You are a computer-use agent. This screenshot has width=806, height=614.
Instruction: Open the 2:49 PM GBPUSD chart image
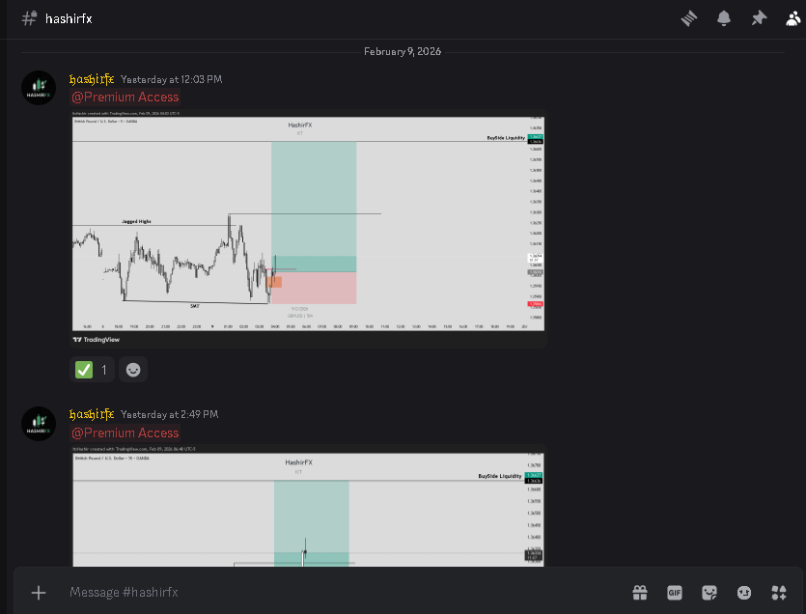[x=307, y=506]
